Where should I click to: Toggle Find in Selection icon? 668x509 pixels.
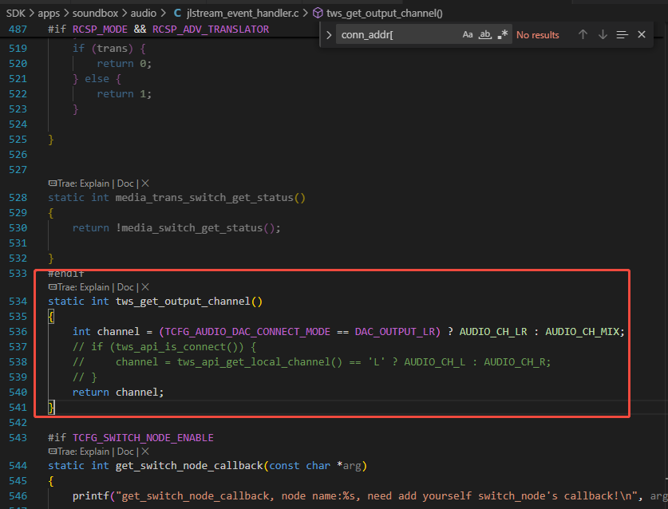point(622,34)
